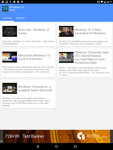Open Pocketnow Daily video thumbnail
Image resolution: width=113 pixels, height=150 pixels.
(x=66, y=57)
